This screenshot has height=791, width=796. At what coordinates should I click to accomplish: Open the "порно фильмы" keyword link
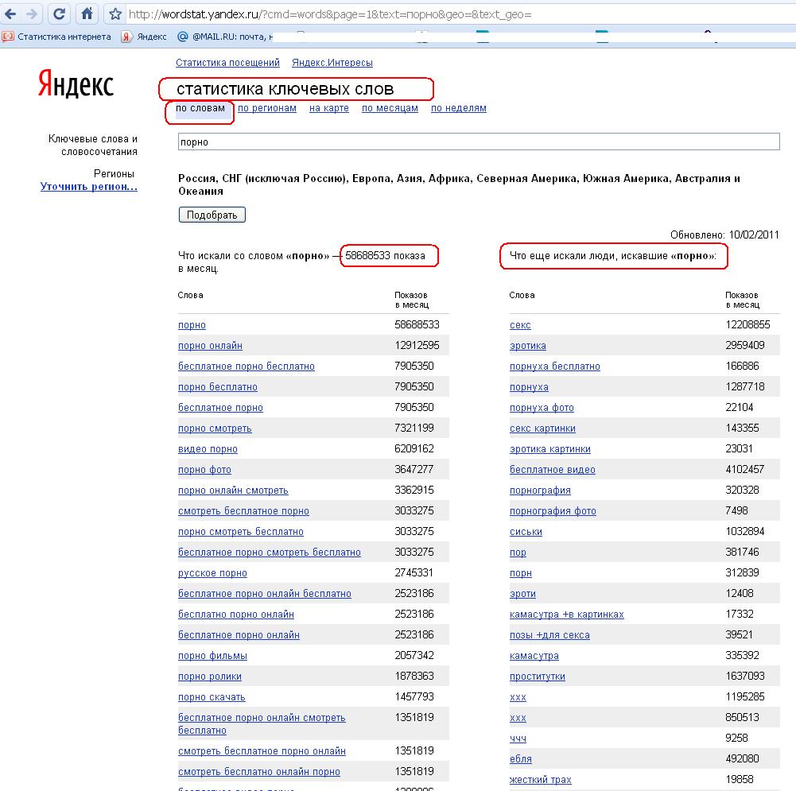(x=212, y=656)
